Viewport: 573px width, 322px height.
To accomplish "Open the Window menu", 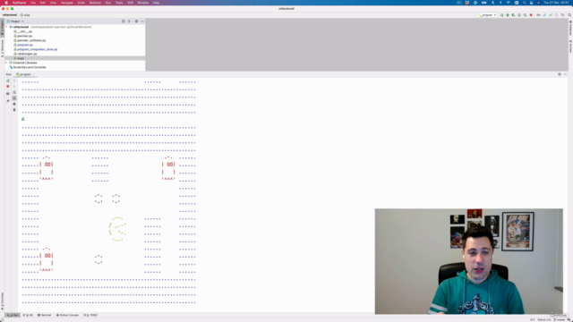I will point(143,3).
